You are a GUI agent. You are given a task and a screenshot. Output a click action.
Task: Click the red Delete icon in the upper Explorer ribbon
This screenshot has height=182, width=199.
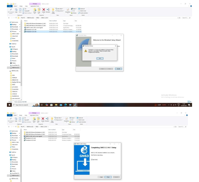tap(44, 10)
